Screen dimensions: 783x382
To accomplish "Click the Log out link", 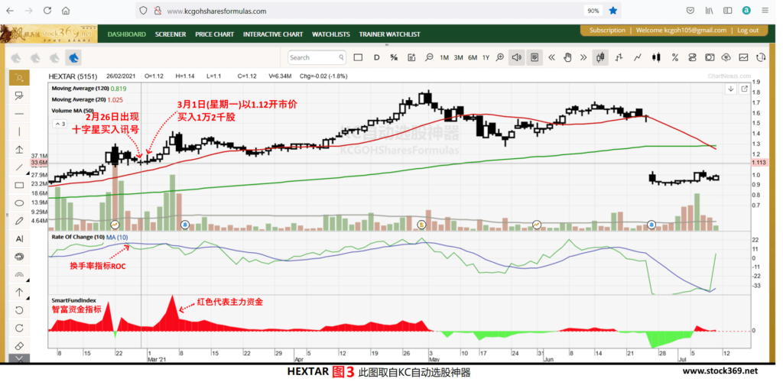I will coord(748,31).
